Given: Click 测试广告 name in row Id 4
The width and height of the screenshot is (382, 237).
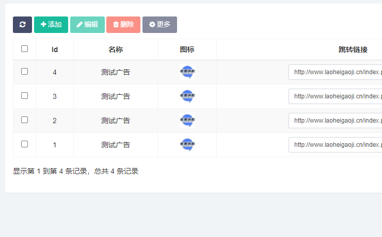Looking at the screenshot, I should click(116, 72).
